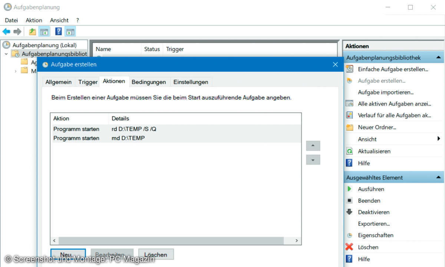Viewport: 445px width, 267px height.
Task: Collapse the Aufgabenplanungsbibliothek tree node
Action: (6, 54)
